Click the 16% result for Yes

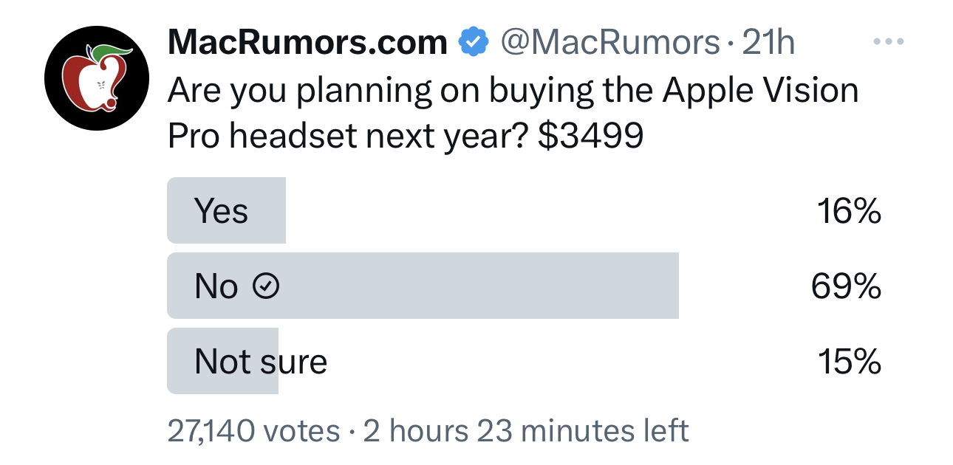coord(849,212)
